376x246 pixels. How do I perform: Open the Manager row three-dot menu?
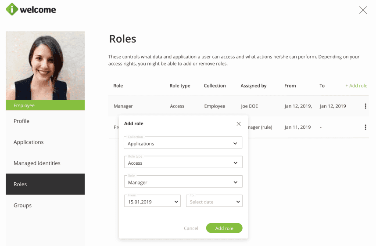[365, 106]
